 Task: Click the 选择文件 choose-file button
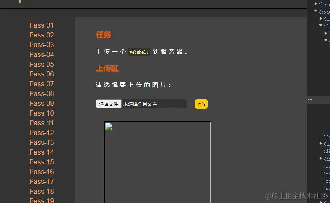pyautogui.click(x=108, y=104)
